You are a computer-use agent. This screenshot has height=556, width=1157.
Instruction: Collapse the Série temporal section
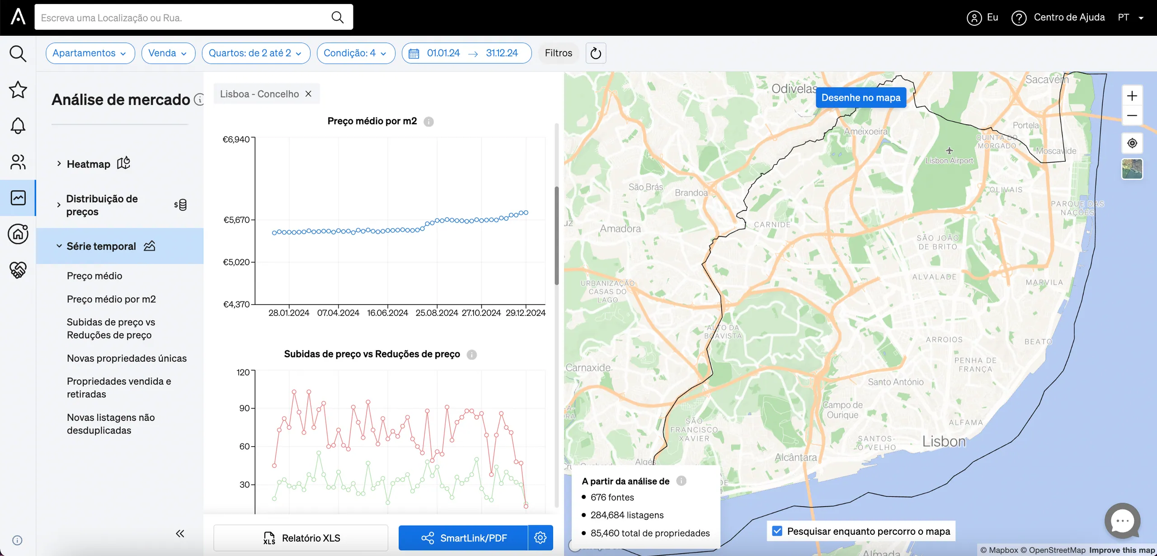[x=120, y=246]
